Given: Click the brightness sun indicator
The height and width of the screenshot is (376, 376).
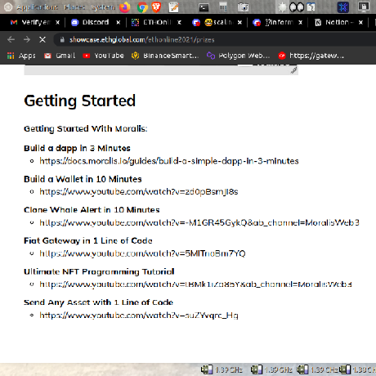Looking at the screenshot, I should 282,7.
